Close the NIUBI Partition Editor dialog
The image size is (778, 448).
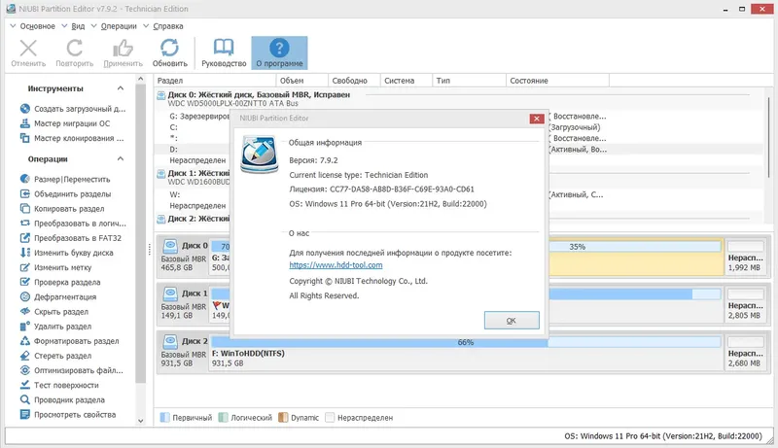click(x=537, y=119)
